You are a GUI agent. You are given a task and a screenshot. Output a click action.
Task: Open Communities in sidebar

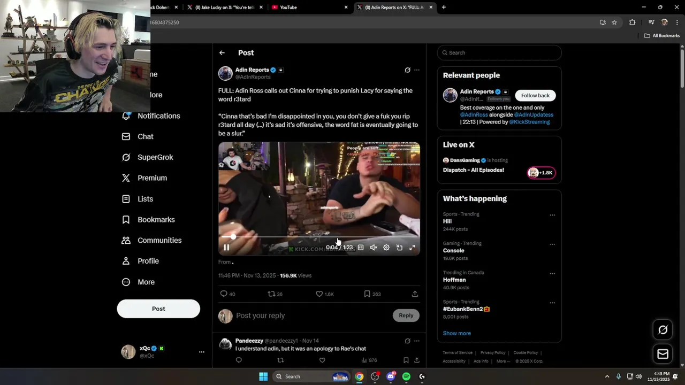(x=152, y=241)
